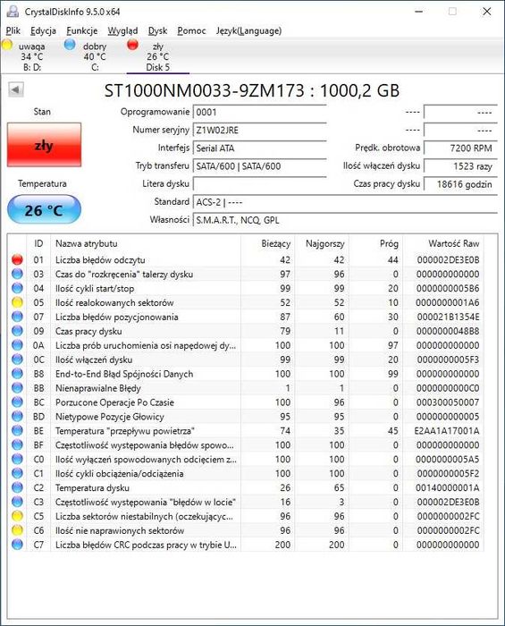Click the '18616 godzin' power-on hours field
Screen dimensions: 505x626
coord(460,184)
